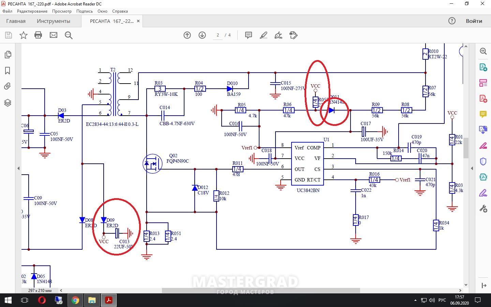Open the Layers panel
Image resolution: width=491 pixels, height=307 pixels.
pyautogui.click(x=8, y=102)
